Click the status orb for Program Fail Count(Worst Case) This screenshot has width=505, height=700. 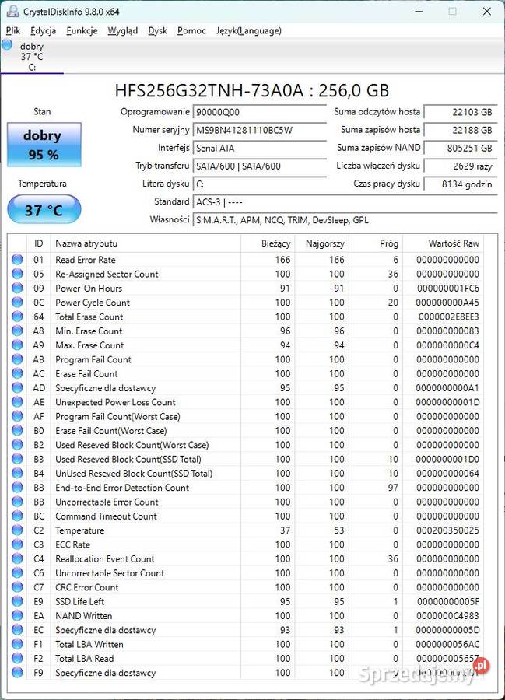[17, 416]
